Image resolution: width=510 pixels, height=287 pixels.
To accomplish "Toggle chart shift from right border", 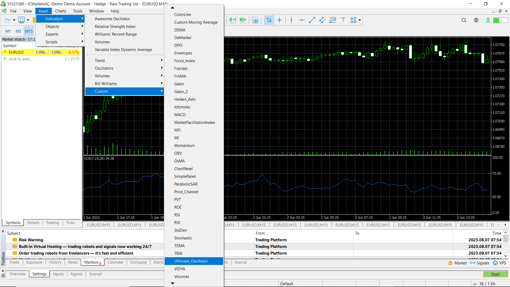I will click(x=243, y=20).
